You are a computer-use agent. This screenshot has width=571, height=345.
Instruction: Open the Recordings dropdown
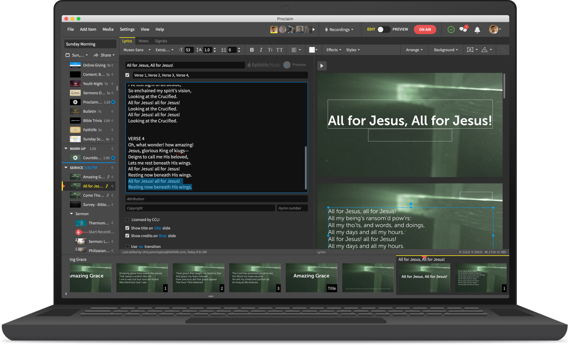(x=339, y=29)
